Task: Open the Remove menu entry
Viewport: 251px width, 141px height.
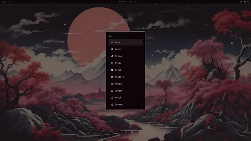Action: (x=125, y=84)
